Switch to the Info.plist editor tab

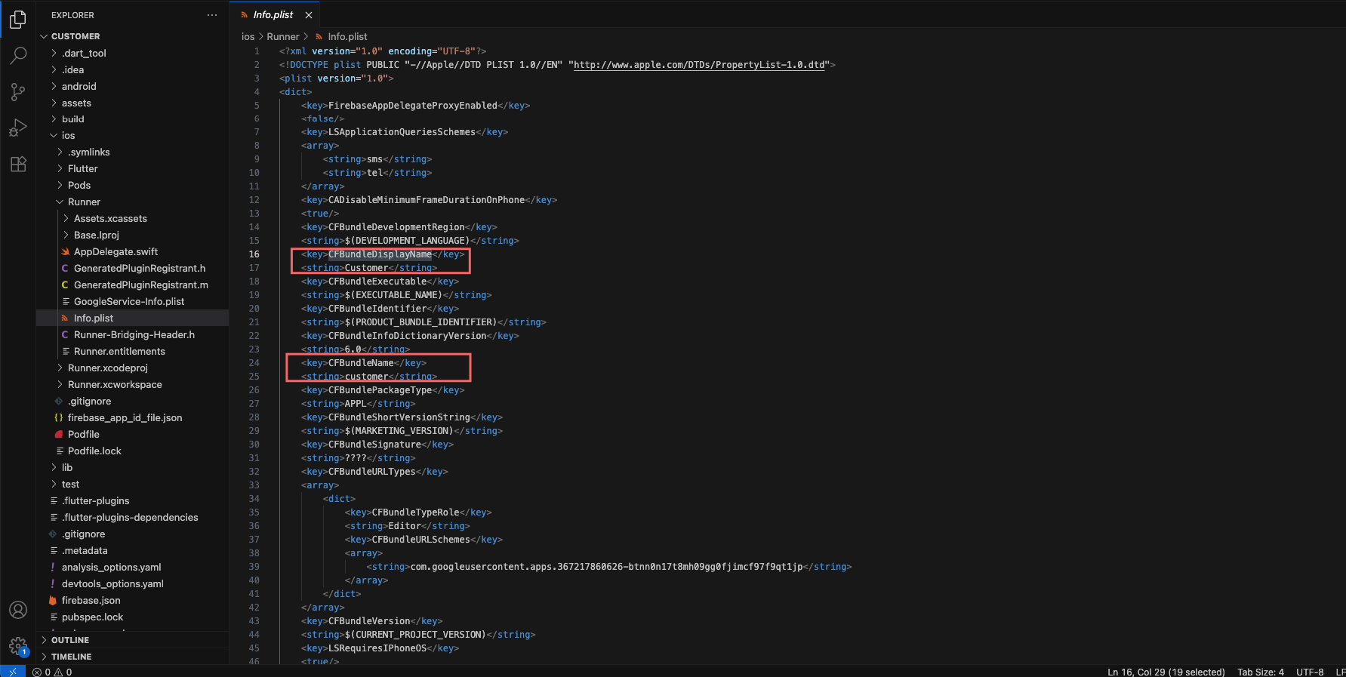point(273,15)
